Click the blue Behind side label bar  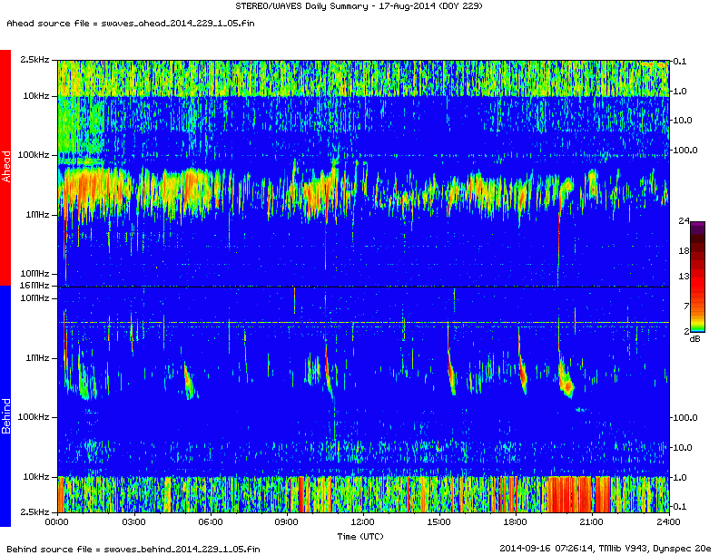[5, 406]
